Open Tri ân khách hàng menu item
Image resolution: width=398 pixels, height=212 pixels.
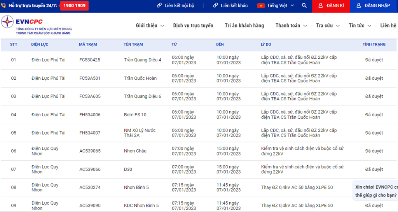point(244,26)
